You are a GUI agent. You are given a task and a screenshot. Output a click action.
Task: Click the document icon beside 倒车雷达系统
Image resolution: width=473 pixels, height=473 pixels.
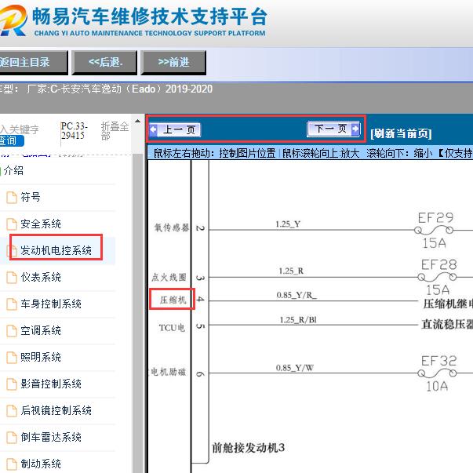click(12, 438)
